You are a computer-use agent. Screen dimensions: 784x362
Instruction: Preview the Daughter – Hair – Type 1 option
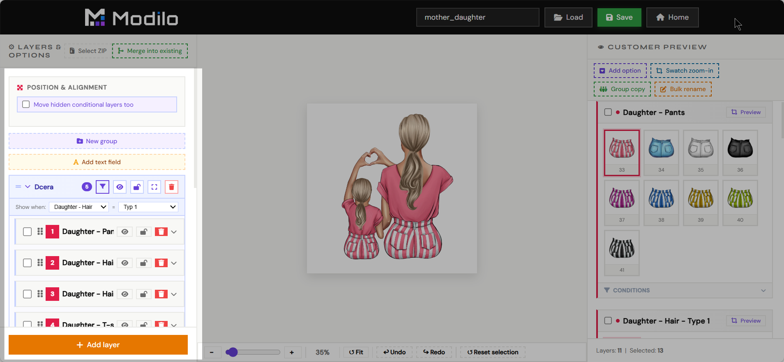(x=746, y=321)
